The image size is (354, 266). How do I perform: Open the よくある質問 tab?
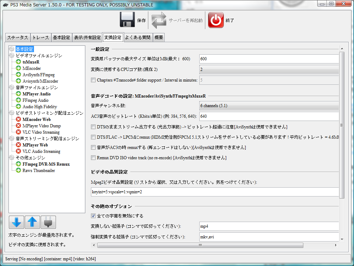point(138,38)
